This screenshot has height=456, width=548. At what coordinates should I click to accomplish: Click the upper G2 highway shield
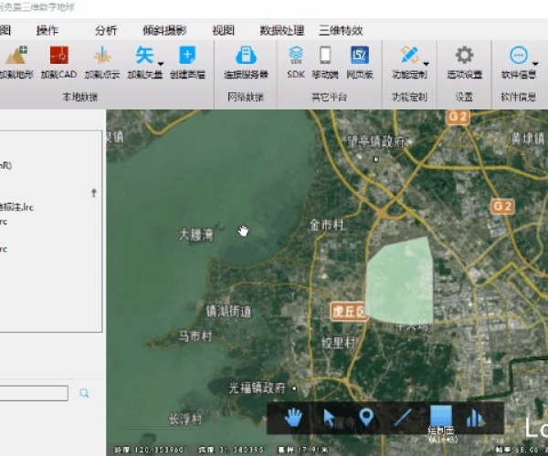(x=458, y=117)
